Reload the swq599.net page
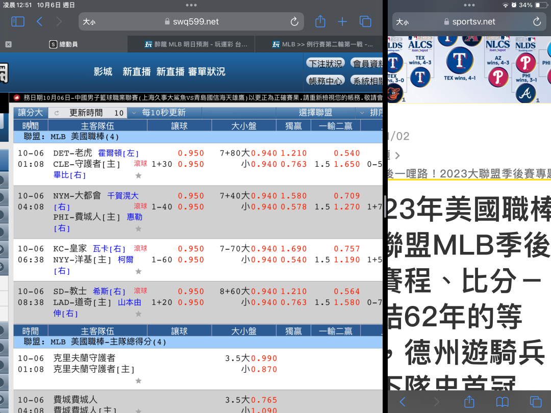This screenshot has height=413, width=551. (x=294, y=22)
